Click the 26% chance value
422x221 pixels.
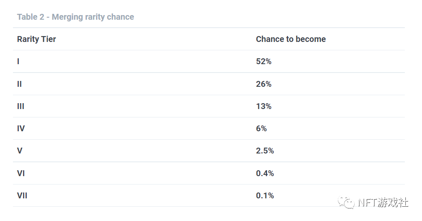pyautogui.click(x=264, y=84)
